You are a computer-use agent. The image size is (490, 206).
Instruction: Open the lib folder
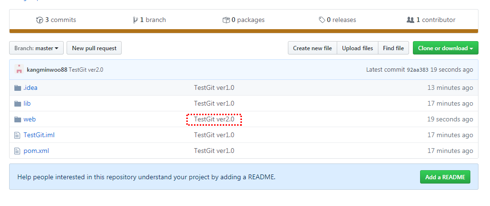point(27,103)
